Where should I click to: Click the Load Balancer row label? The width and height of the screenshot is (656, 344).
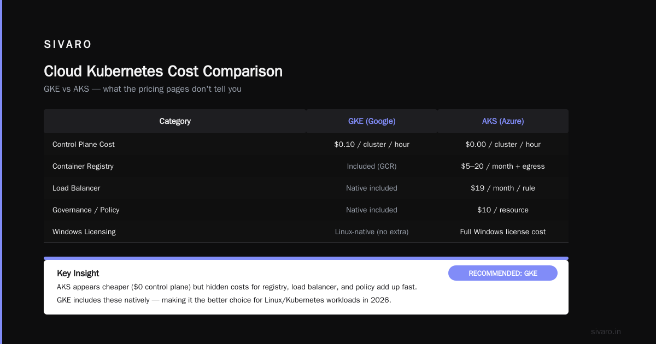click(x=77, y=188)
